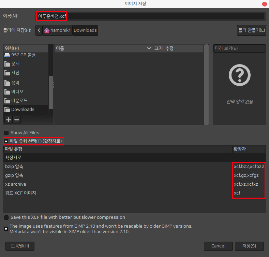Enable the Show All Files checkbox
The image size is (269, 257).
pos(6,133)
